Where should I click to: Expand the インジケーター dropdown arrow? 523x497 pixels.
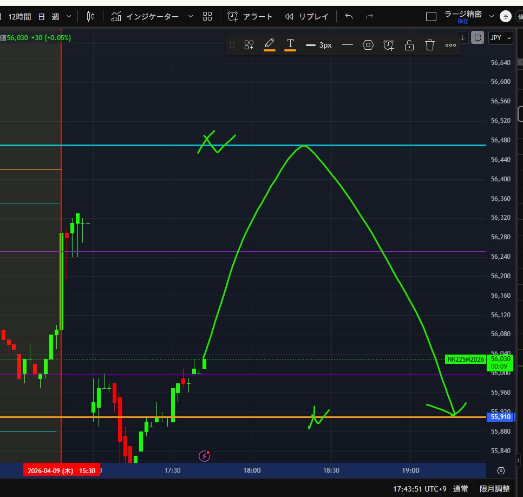190,16
